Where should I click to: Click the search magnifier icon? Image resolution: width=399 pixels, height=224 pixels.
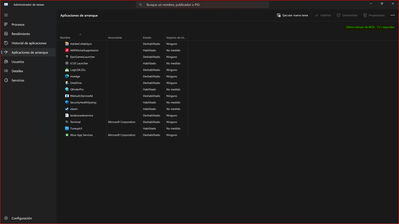click(x=141, y=5)
